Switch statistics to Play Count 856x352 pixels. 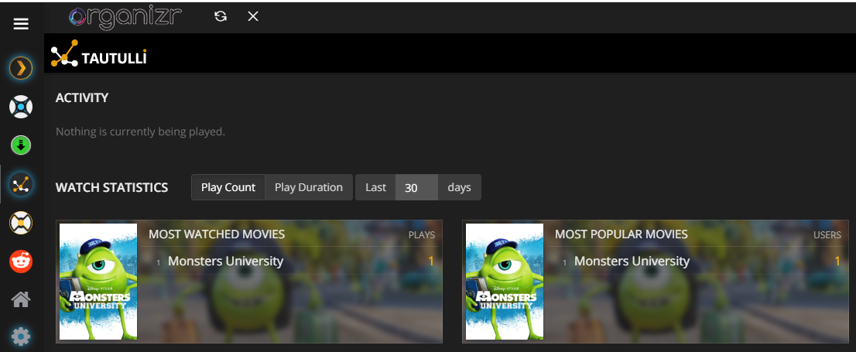click(228, 187)
